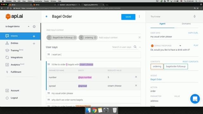Click the user says search magnifier

click(x=135, y=47)
